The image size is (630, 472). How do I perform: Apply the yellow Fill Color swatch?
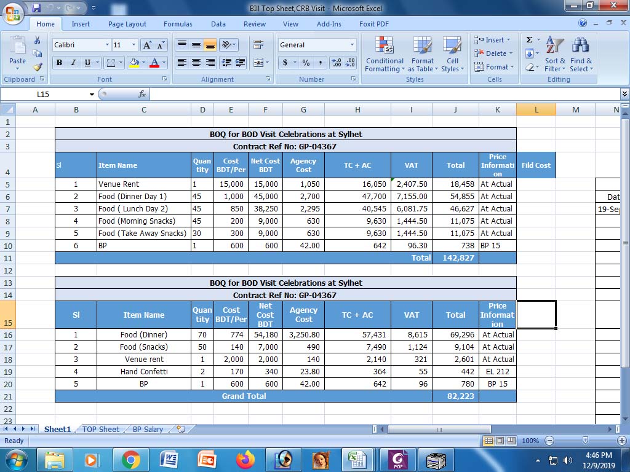(x=134, y=63)
